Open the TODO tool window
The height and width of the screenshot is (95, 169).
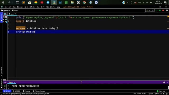16,91
